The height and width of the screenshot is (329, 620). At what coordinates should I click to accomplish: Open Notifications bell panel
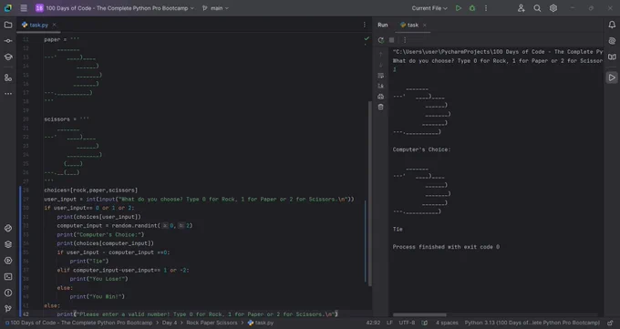pos(612,25)
